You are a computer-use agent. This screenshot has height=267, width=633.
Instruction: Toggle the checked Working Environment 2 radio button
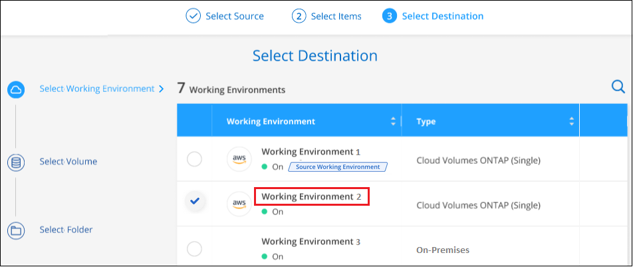pyautogui.click(x=194, y=200)
